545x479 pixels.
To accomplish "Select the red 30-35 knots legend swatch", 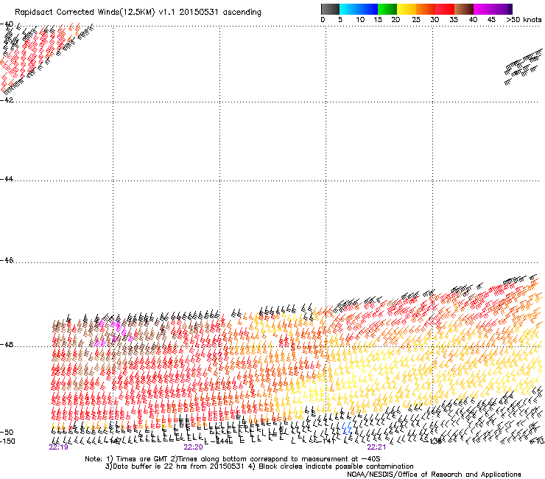I will [445, 9].
